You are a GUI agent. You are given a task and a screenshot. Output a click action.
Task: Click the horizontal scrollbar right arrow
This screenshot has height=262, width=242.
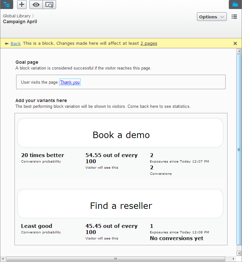234,259
